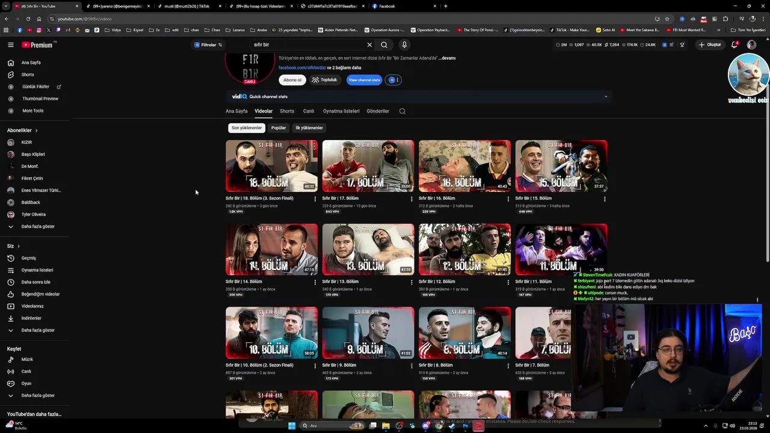The width and height of the screenshot is (770, 433).
Task: Open Daha sonra izle in the sidebar
Action: coord(35,282)
